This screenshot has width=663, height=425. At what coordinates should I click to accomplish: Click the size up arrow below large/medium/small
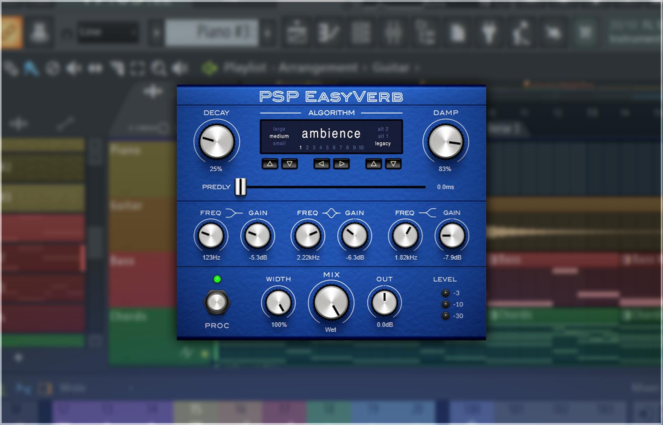(270, 164)
